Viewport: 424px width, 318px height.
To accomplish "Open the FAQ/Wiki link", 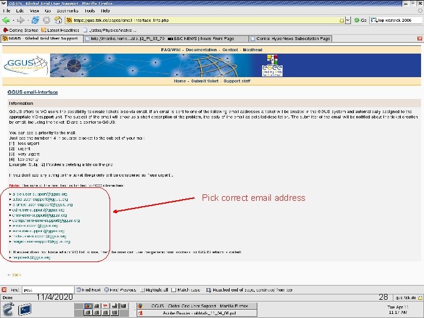I will click(x=171, y=49).
